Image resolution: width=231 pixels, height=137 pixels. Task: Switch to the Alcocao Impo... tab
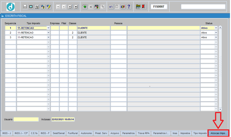click(x=218, y=133)
